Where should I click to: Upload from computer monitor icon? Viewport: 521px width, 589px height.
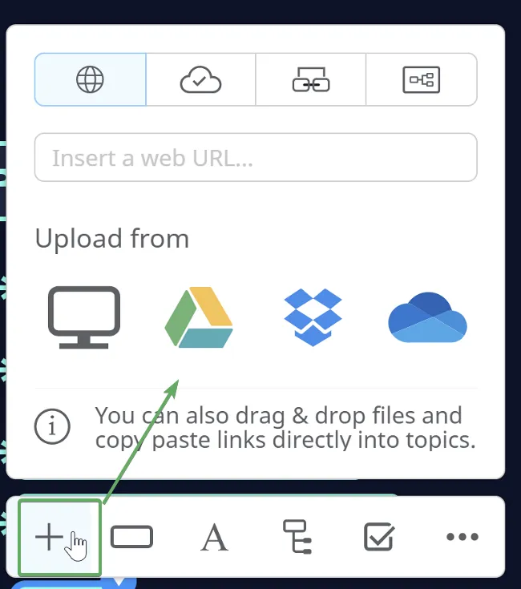tap(84, 317)
